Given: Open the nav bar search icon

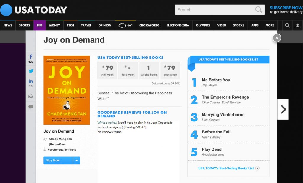Looking at the screenshot, I should 287,25.
